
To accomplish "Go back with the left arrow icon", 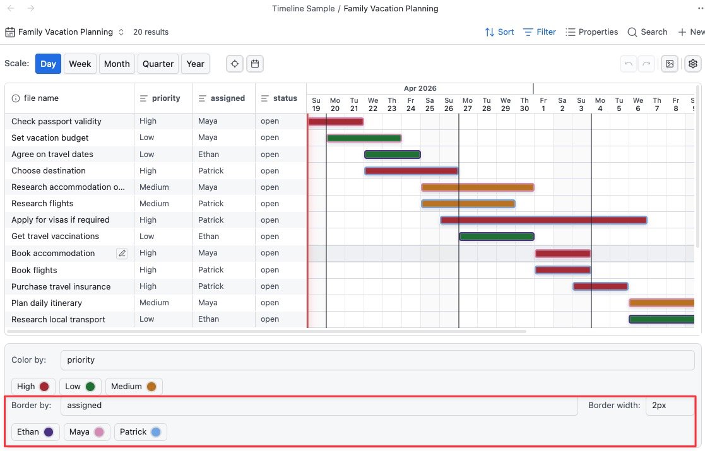I will click(11, 8).
